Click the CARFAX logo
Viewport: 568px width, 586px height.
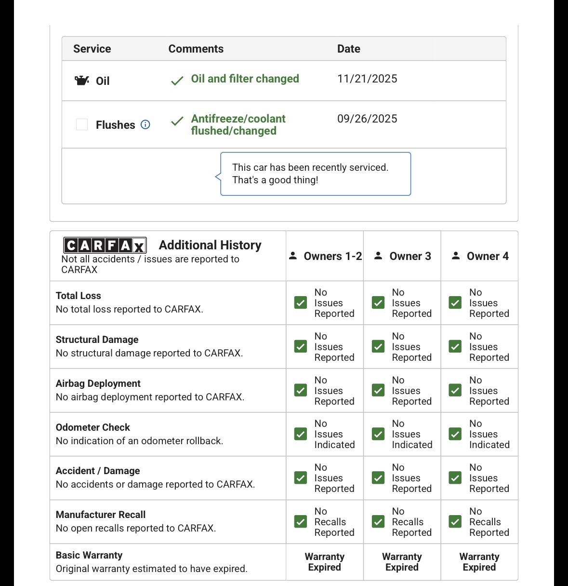105,245
